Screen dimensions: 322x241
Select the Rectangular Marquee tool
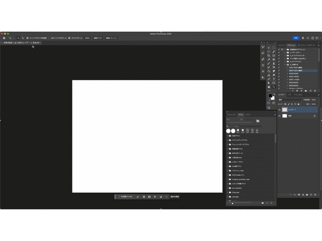tap(274, 48)
